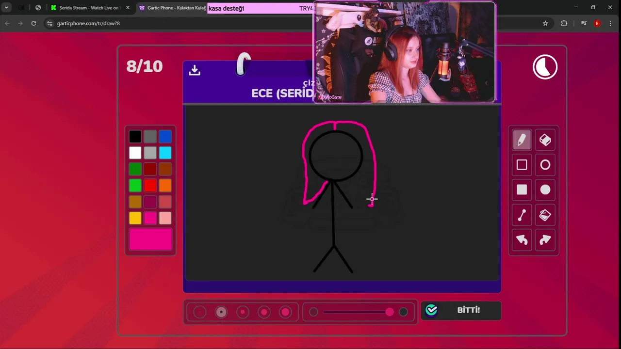Choose the empty rectangle shape tool
The height and width of the screenshot is (349, 621).
(x=522, y=165)
